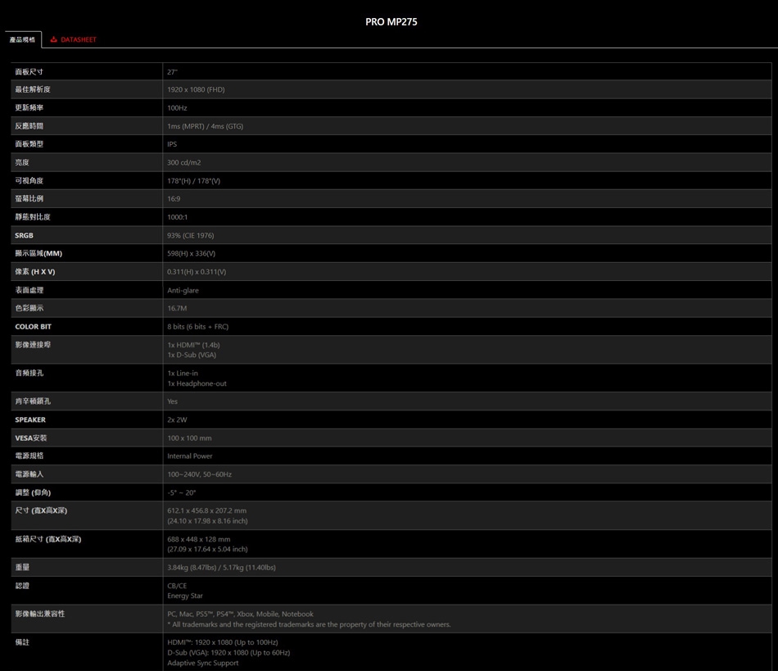The width and height of the screenshot is (778, 671).
Task: Select the SRGB row label
Action: (x=25, y=235)
